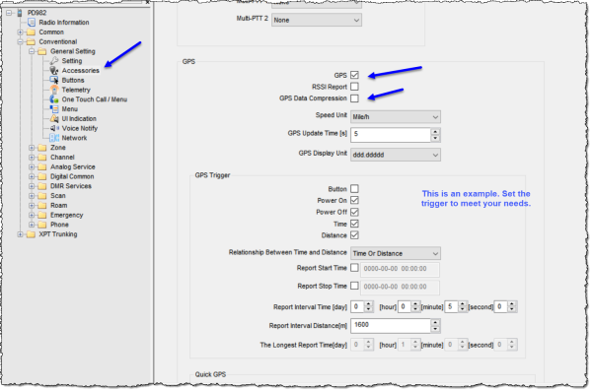
Task: Enable the Report Stop Time checkbox
Action: 354,286
